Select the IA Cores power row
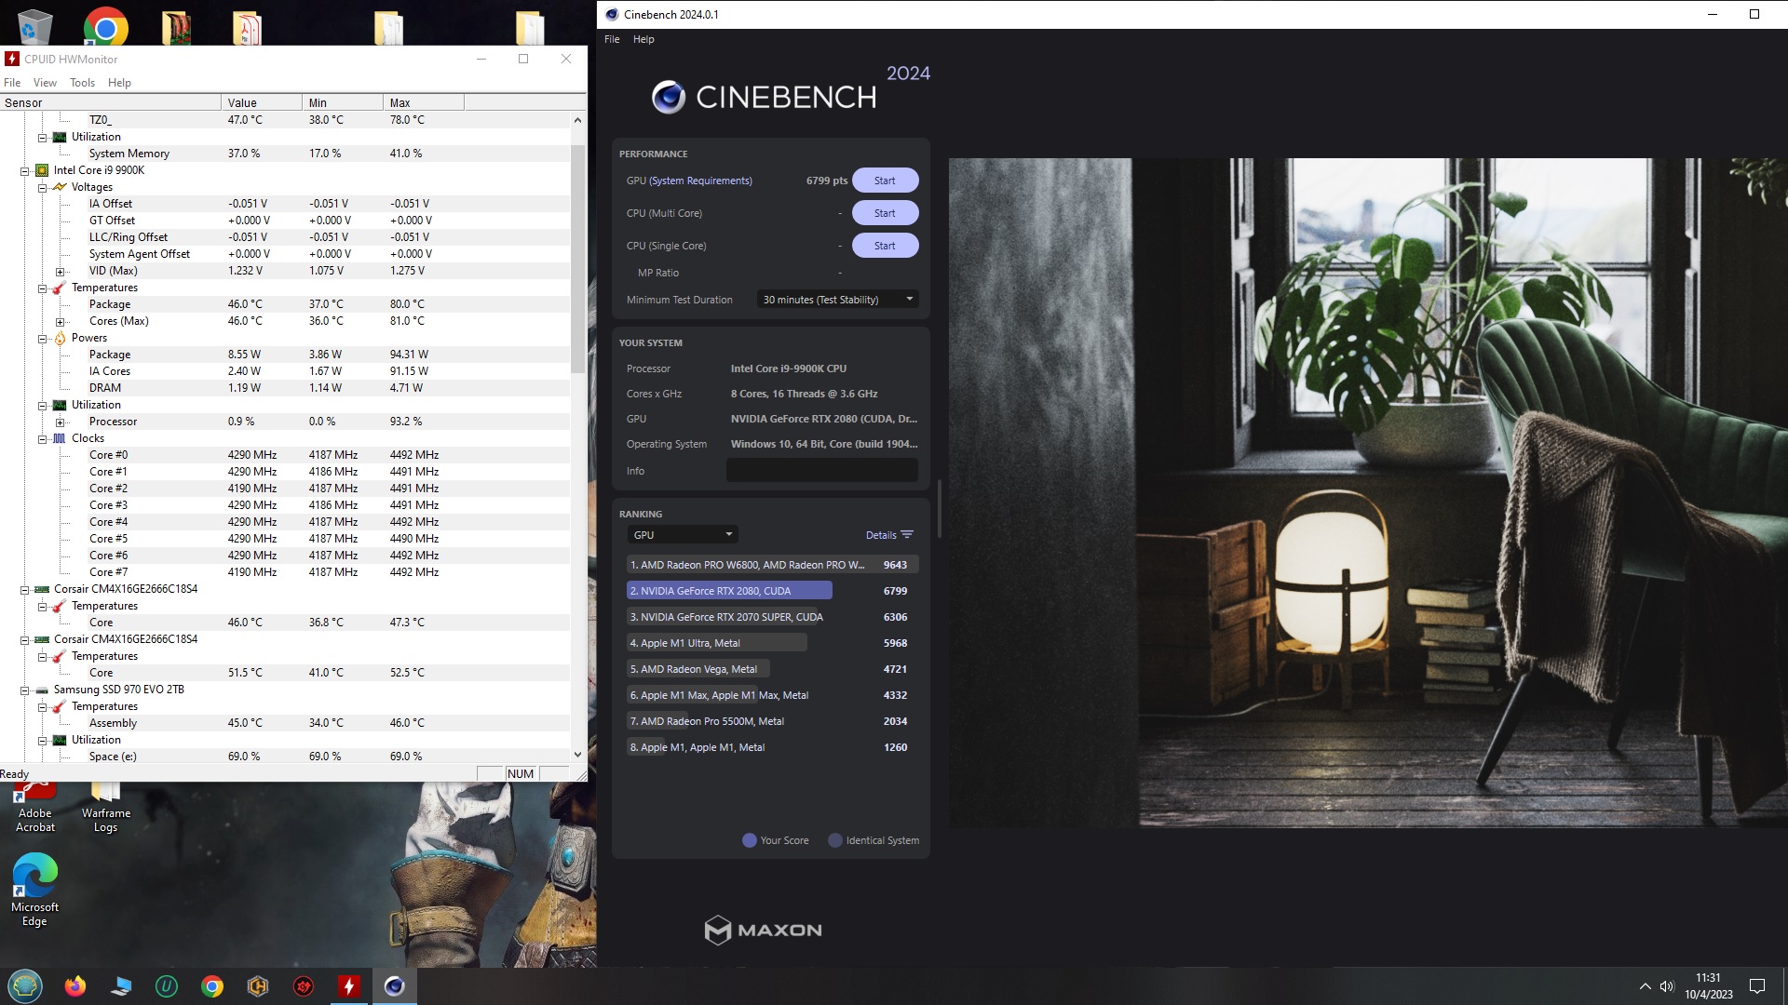The height and width of the screenshot is (1005, 1788). pos(285,371)
